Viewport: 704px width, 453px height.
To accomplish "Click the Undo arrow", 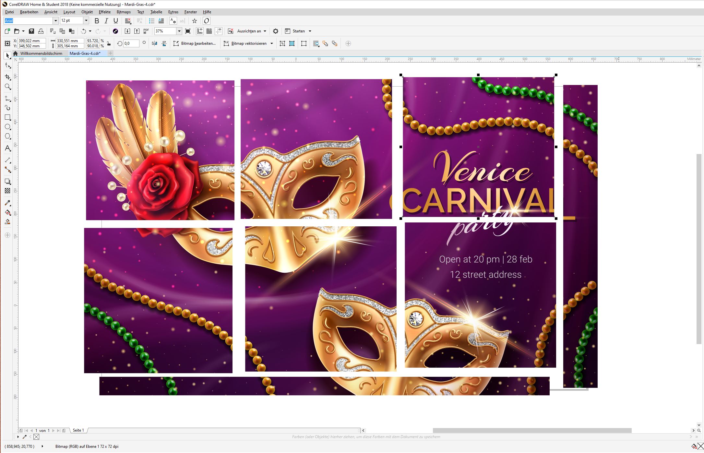I will pyautogui.click(x=84, y=31).
